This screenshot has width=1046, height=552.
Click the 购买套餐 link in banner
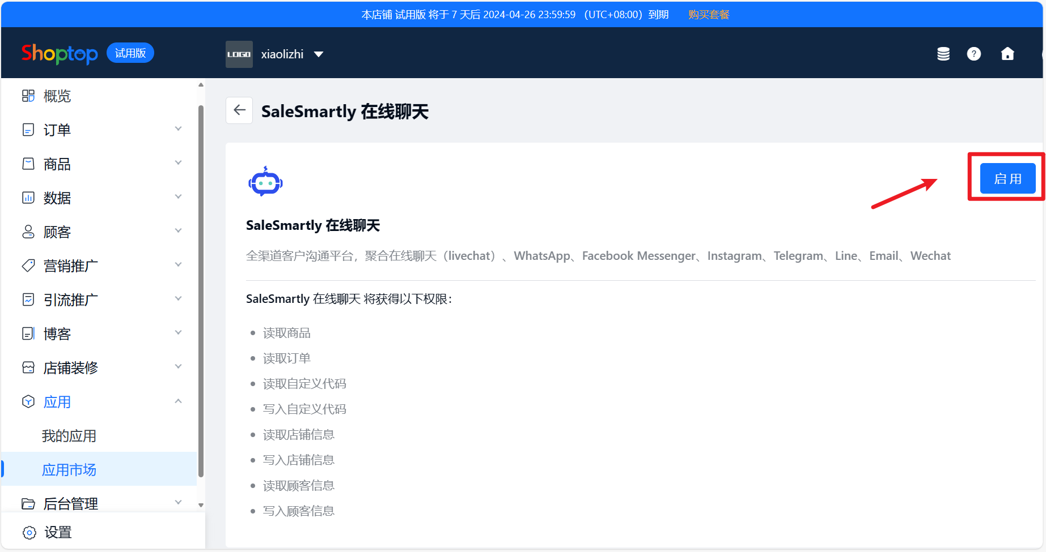(709, 15)
